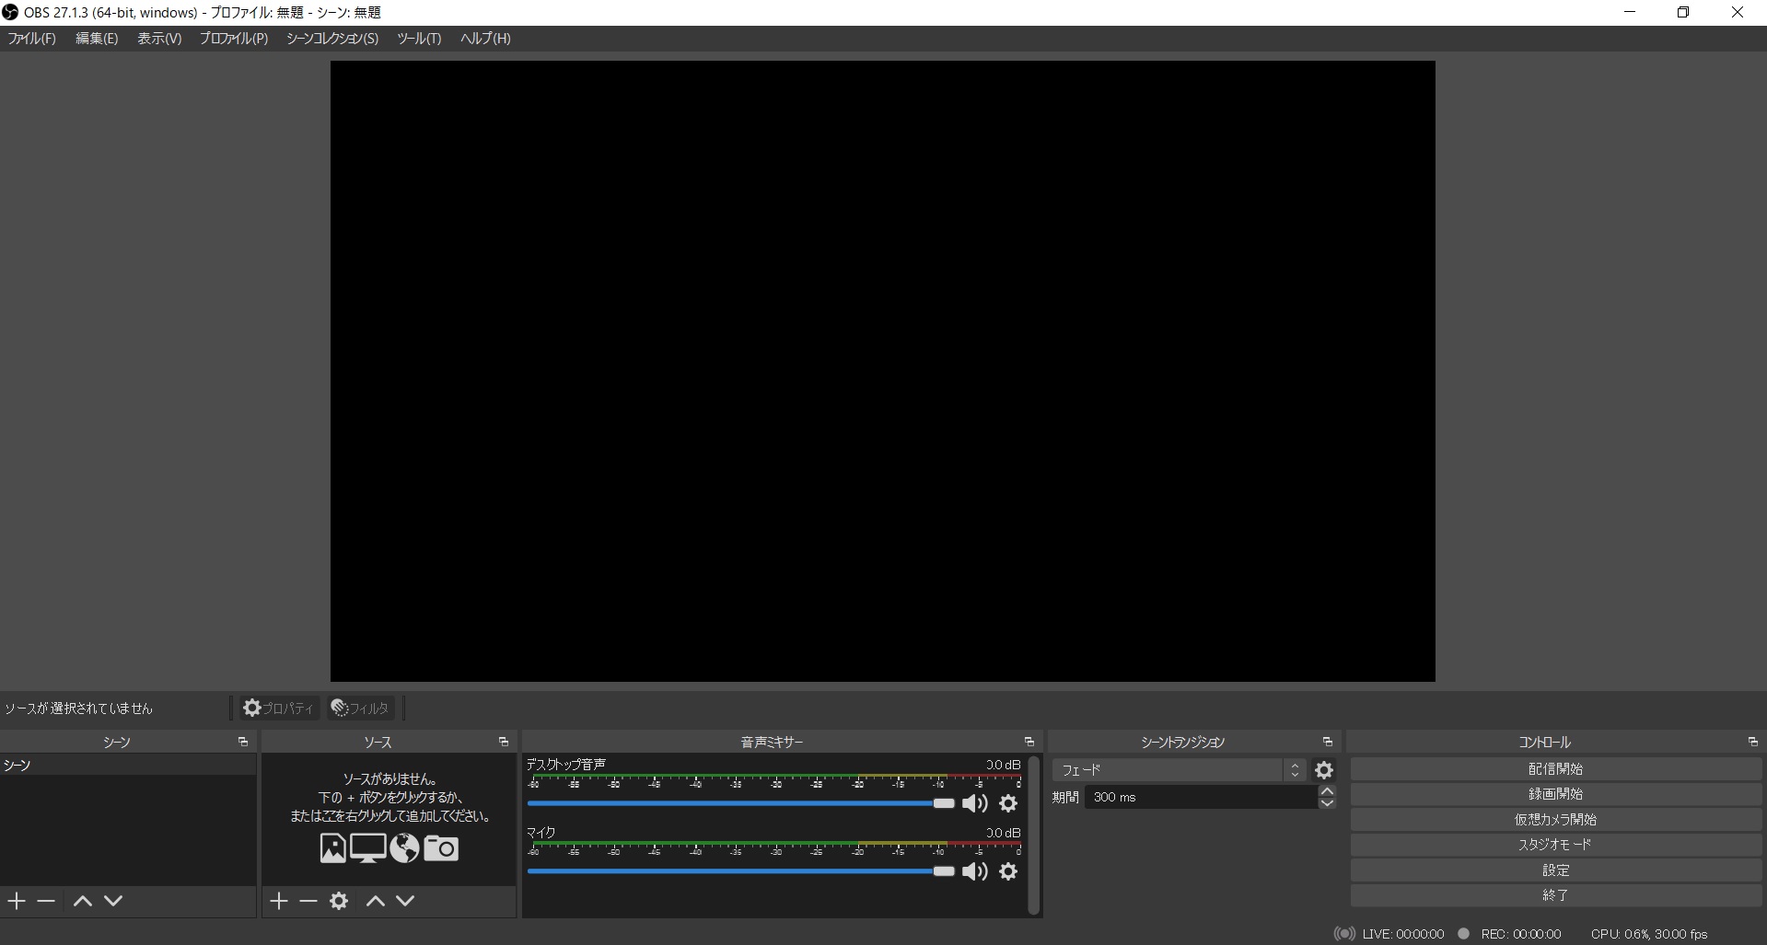Click the black preview canvas

[x=882, y=371]
